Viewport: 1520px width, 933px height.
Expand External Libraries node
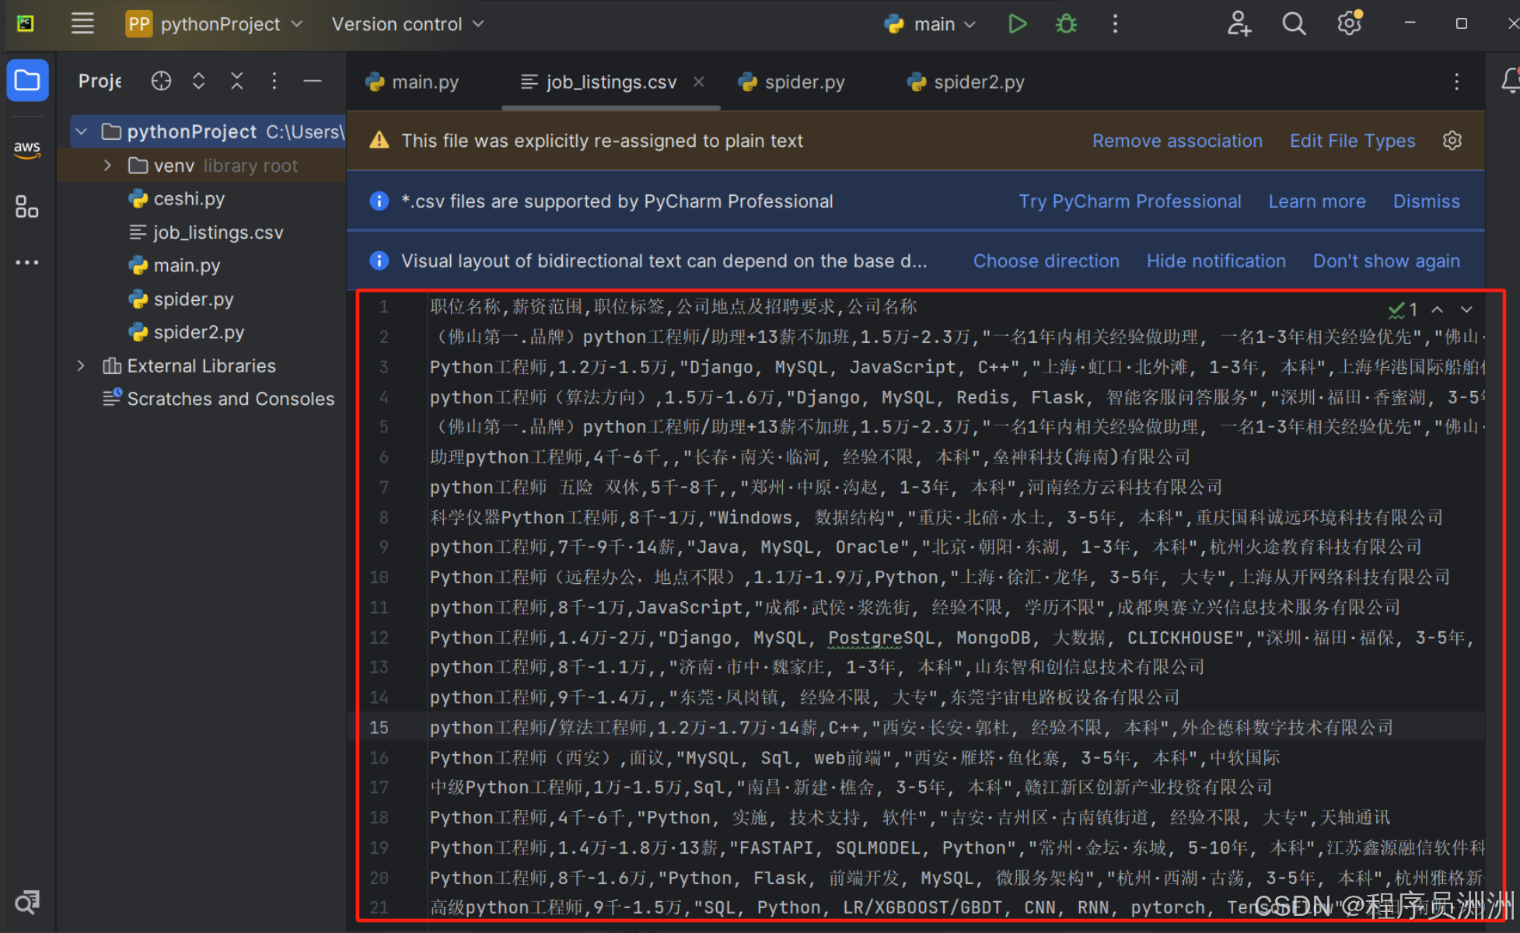[x=81, y=365]
